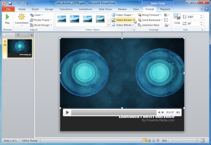The height and width of the screenshot is (145, 211).
Task: Select slide 1 thumbnail
Action: (20, 48)
